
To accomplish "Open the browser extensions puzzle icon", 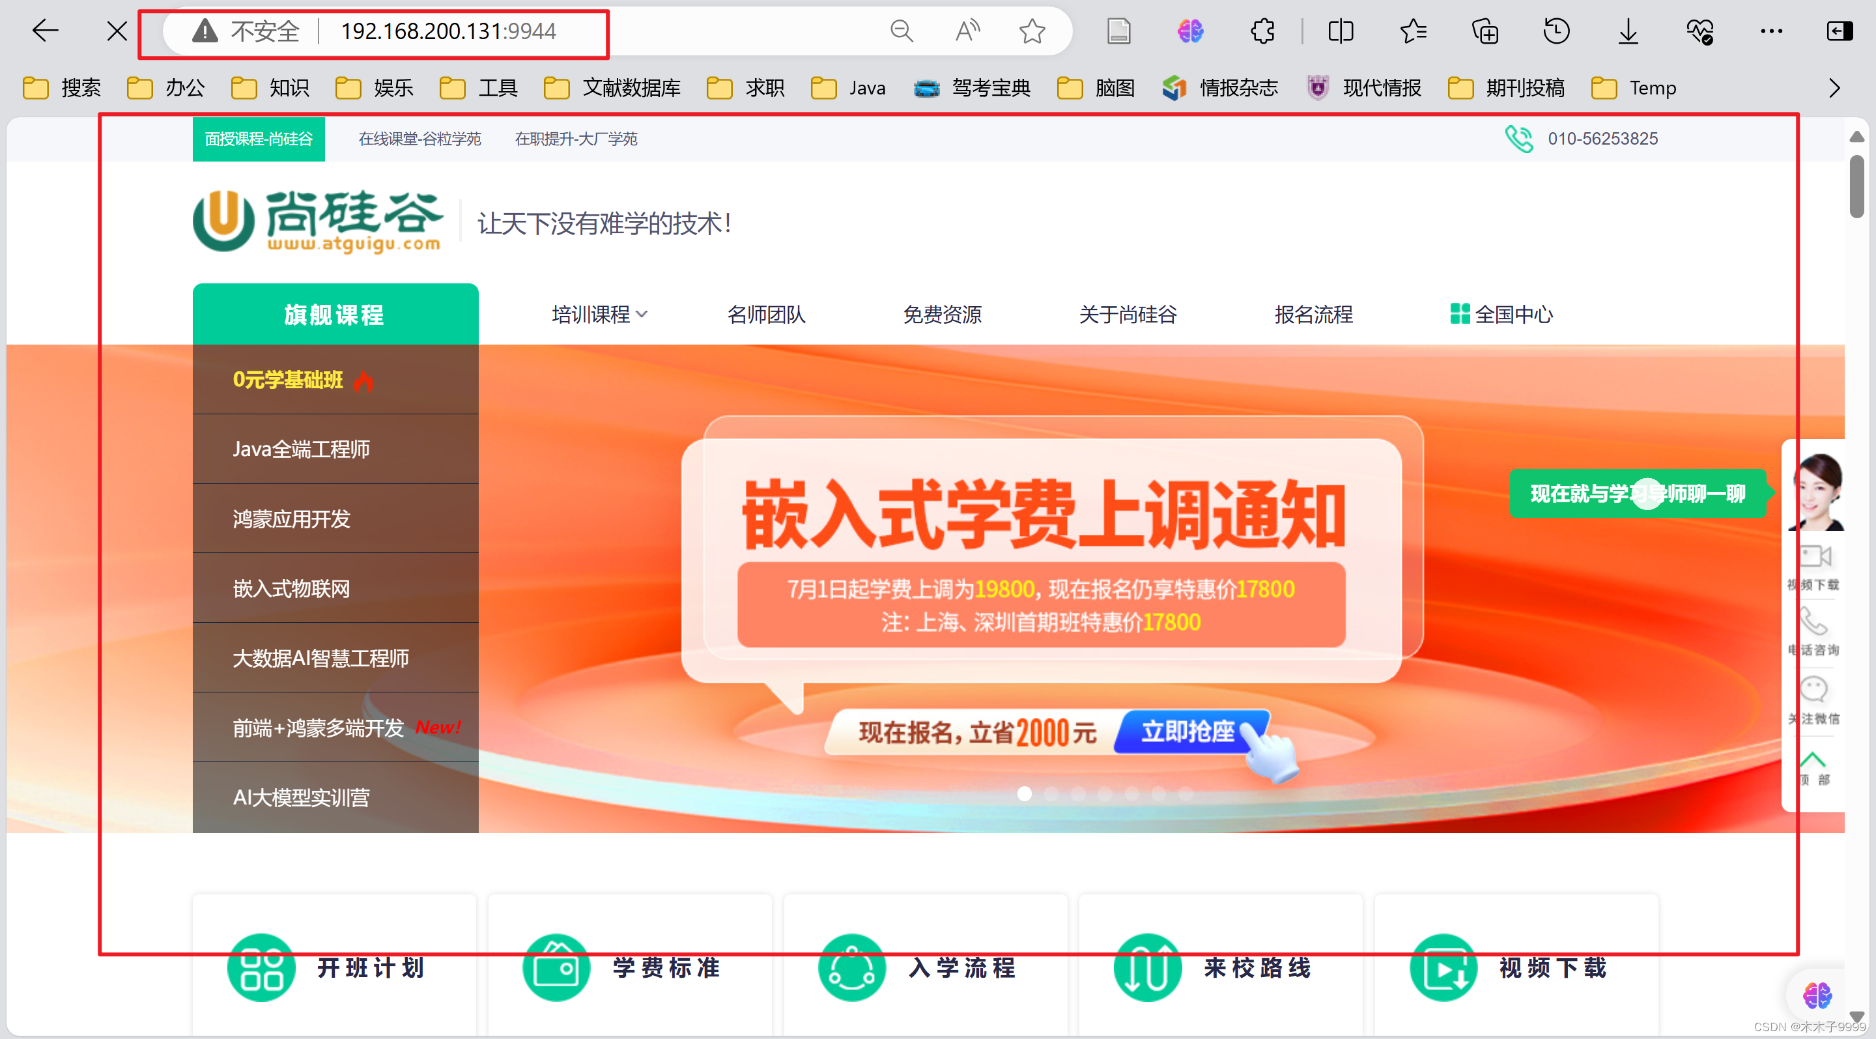I will point(1263,31).
